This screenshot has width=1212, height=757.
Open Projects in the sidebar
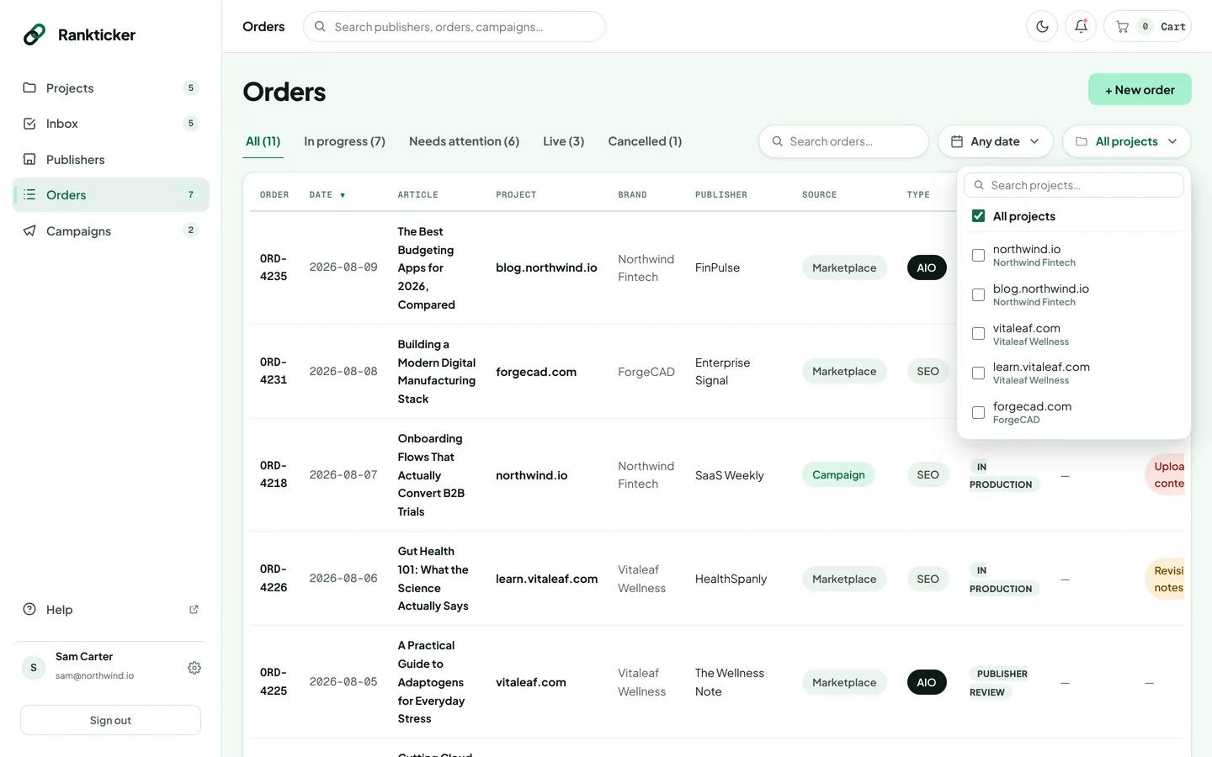coord(110,88)
